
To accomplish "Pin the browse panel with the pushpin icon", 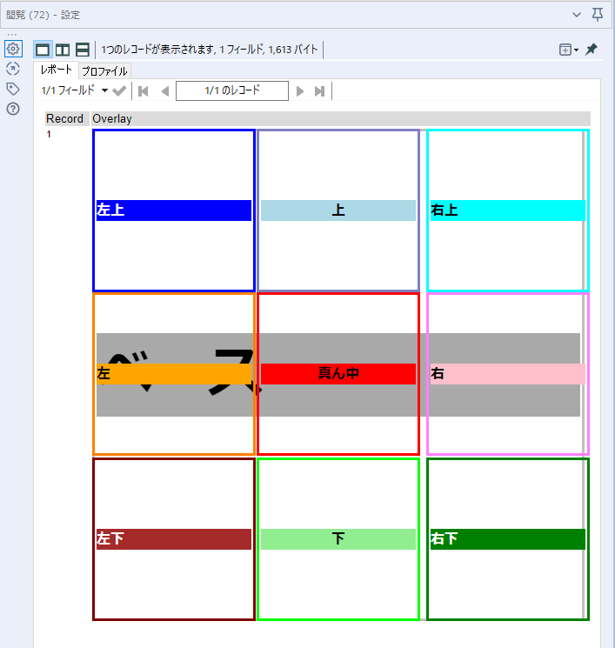I will click(592, 50).
